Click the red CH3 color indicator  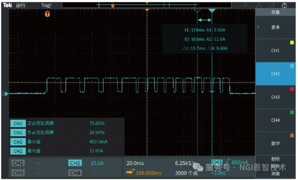click(x=292, y=89)
